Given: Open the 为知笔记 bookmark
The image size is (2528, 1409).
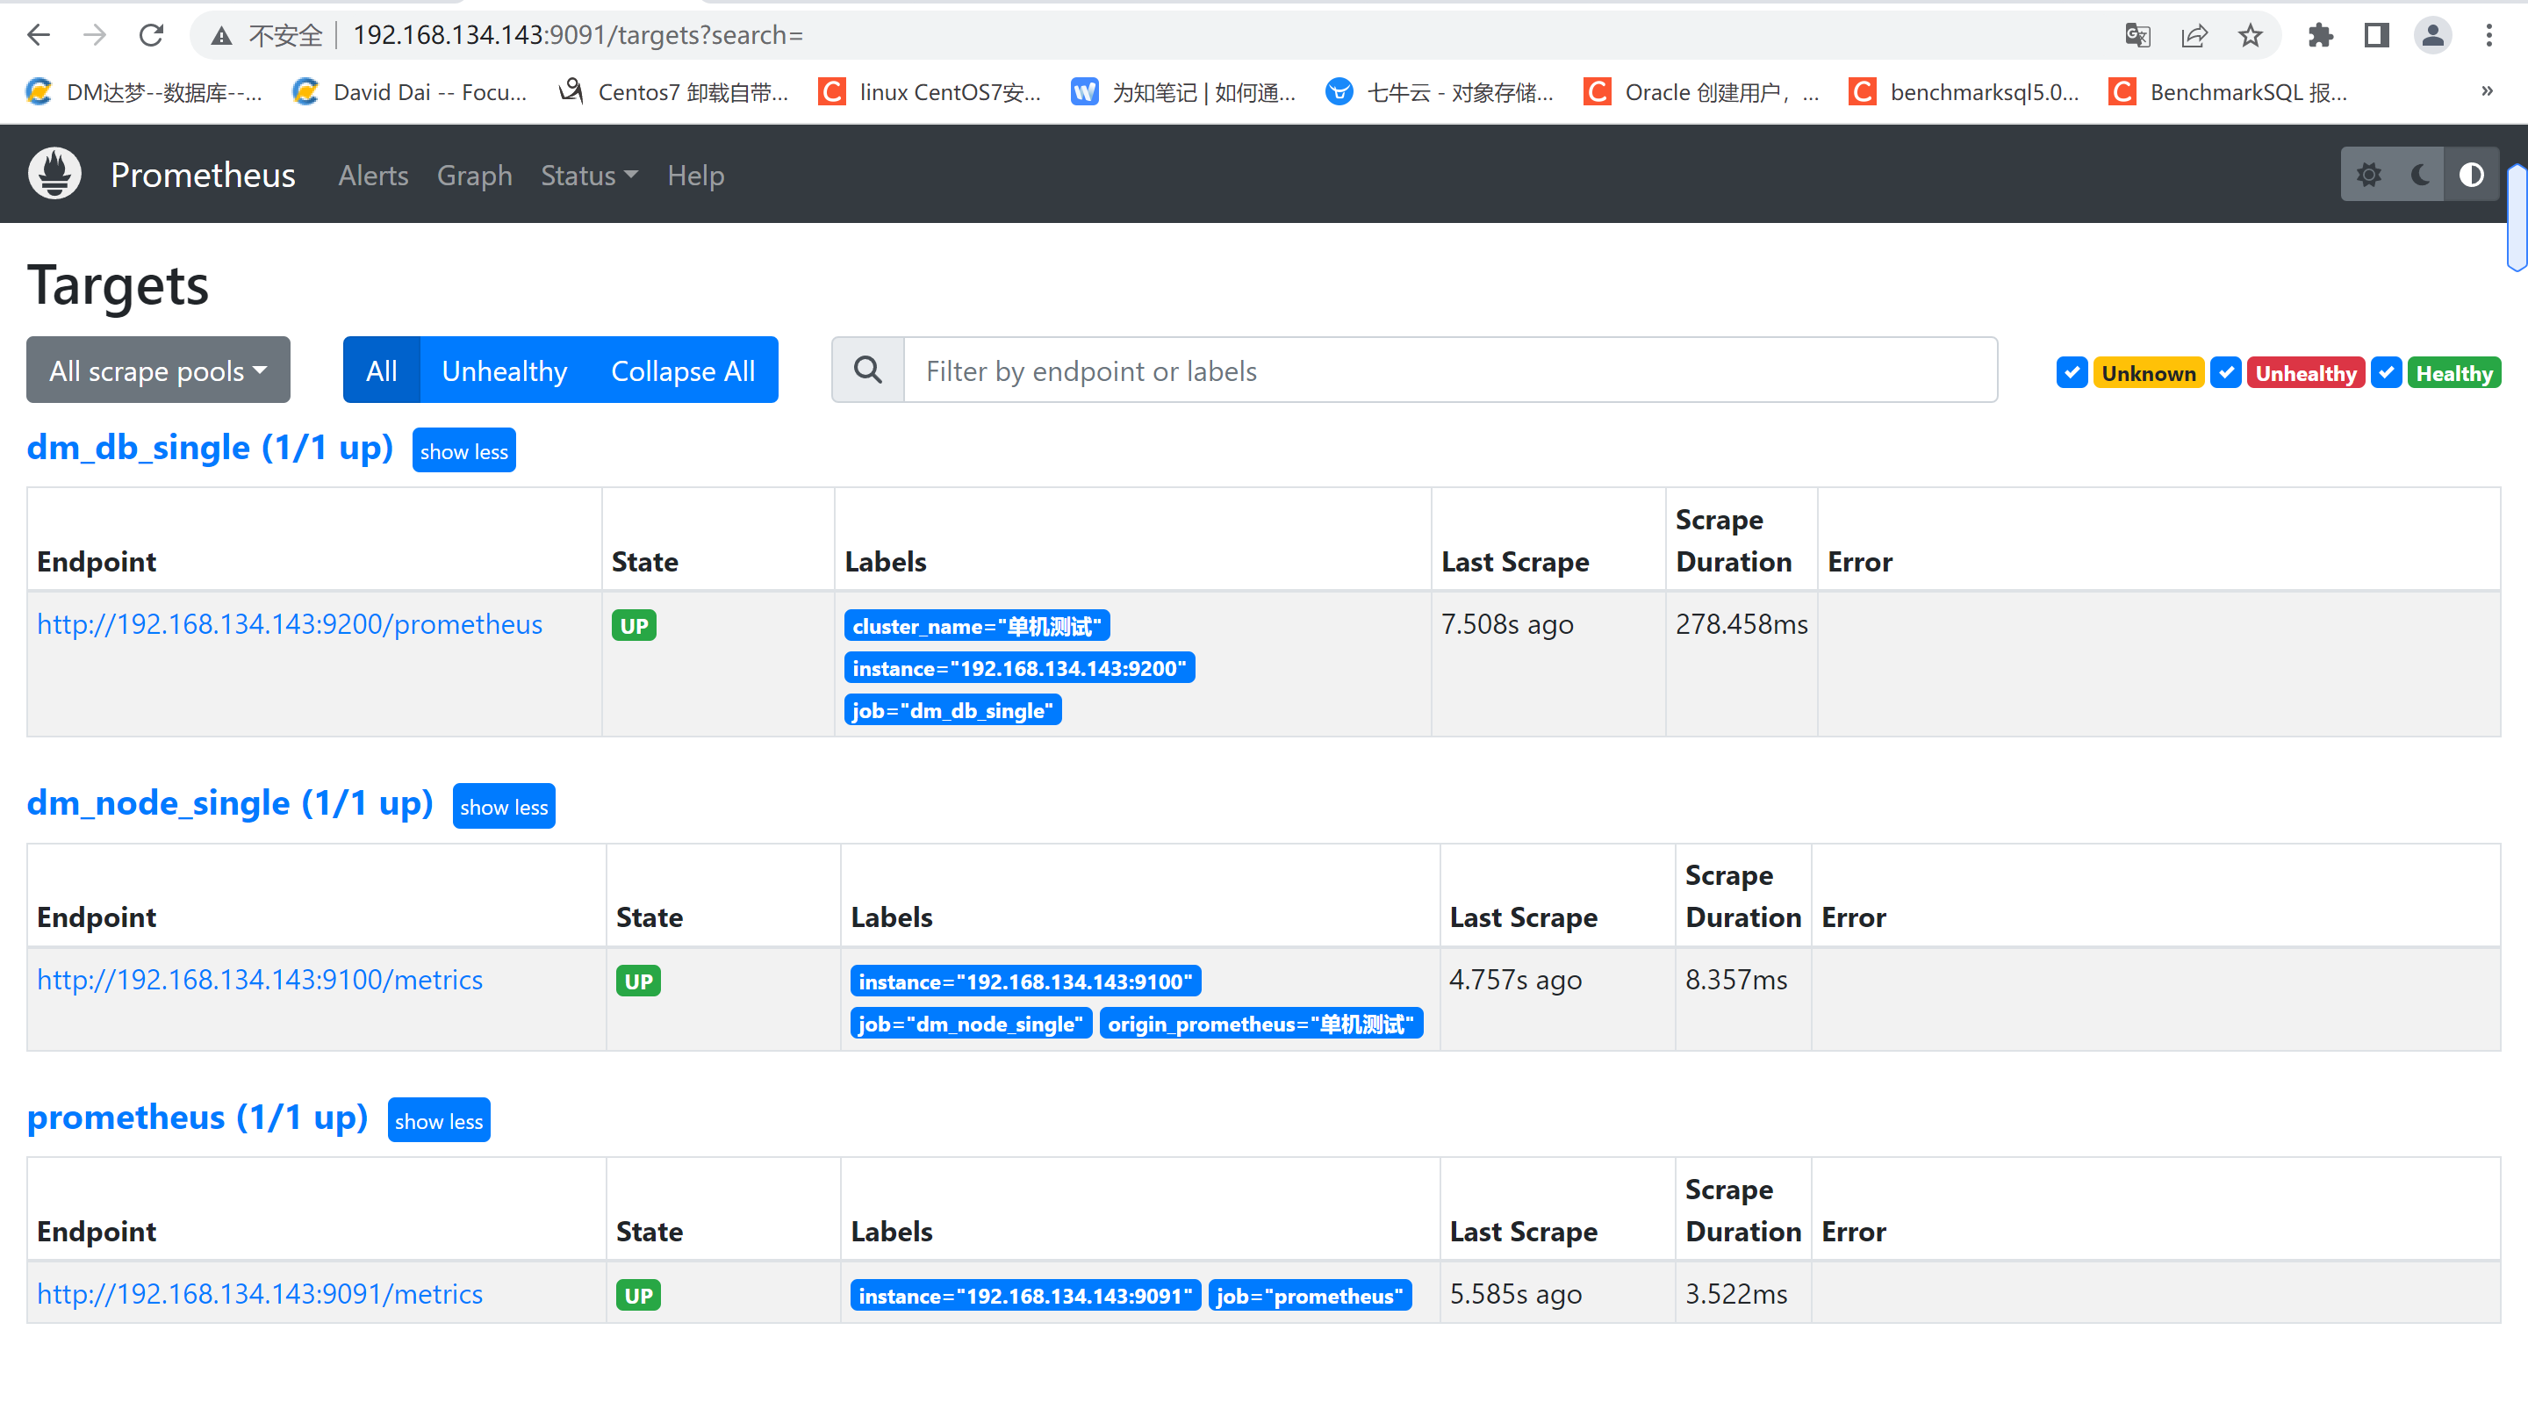Looking at the screenshot, I should [1183, 92].
